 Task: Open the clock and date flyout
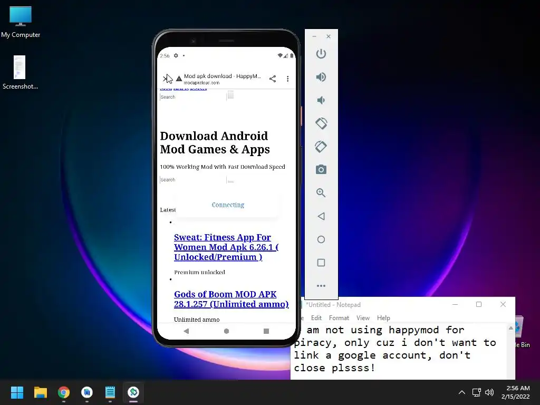click(x=516, y=392)
